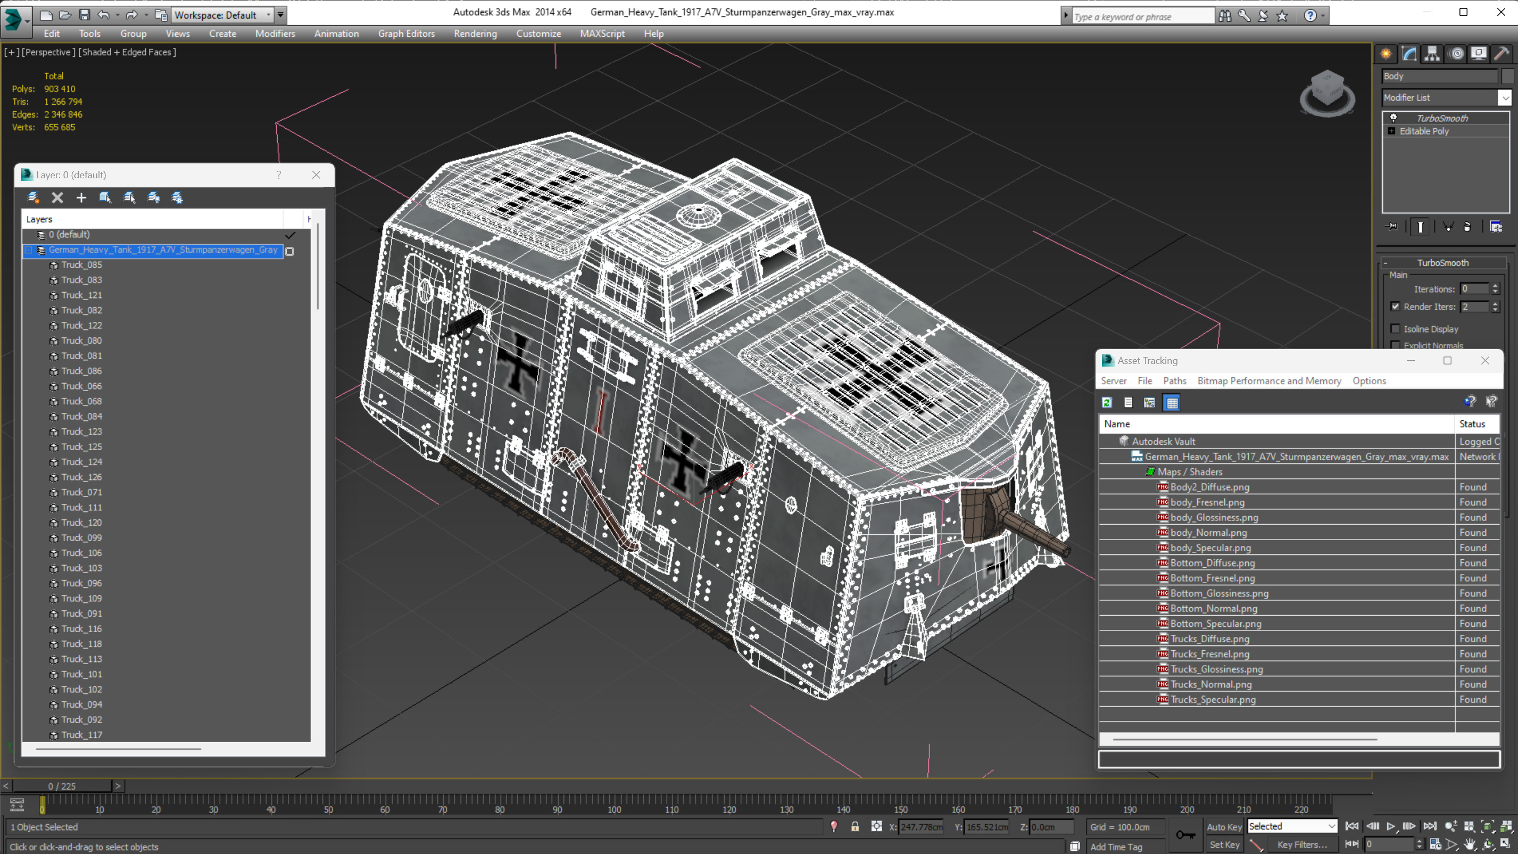
Task: Toggle the Render Iters checkbox
Action: coord(1395,306)
